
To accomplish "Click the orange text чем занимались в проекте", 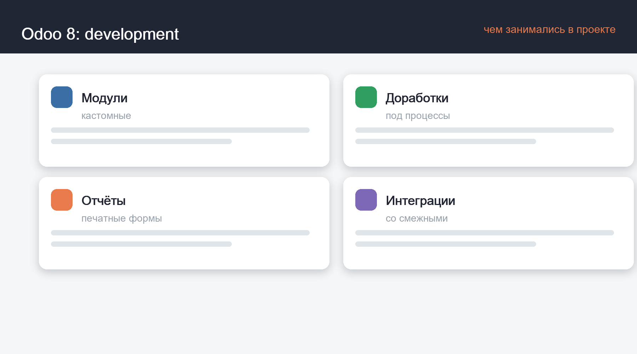I will (550, 29).
